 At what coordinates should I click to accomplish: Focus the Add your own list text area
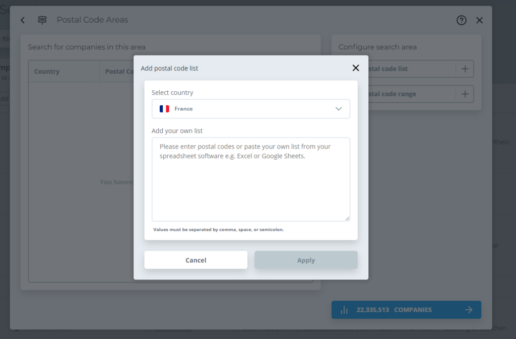coord(250,179)
